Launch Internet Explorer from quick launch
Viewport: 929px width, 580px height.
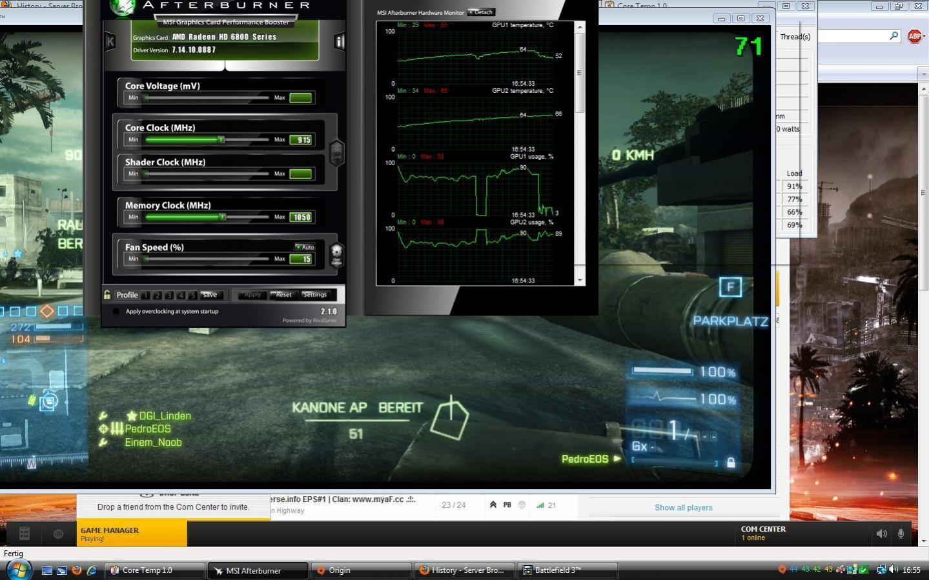(92, 570)
